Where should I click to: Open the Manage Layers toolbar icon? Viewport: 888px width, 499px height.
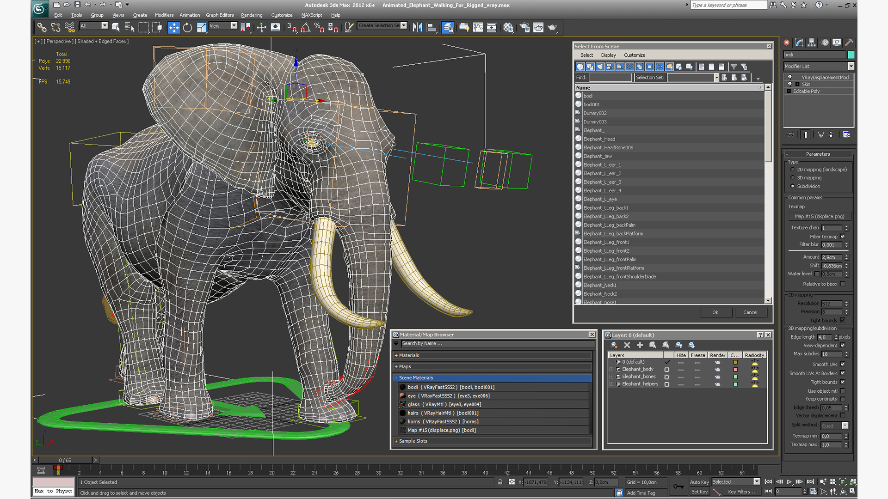point(448,27)
